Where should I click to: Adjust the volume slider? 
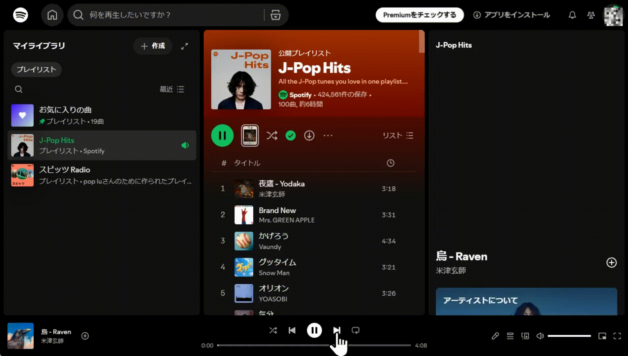(x=569, y=336)
